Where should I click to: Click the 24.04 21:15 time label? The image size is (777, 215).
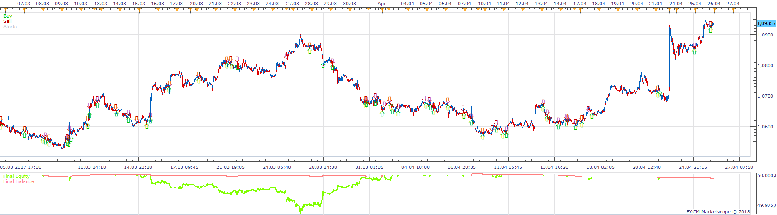(x=693, y=167)
